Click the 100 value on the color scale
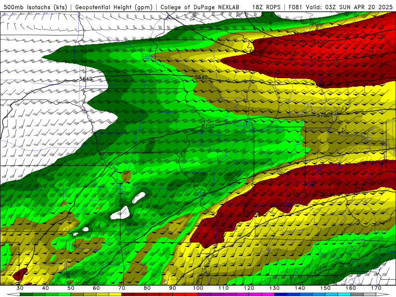The width and height of the screenshot is (396, 297). pyautogui.click(x=198, y=288)
